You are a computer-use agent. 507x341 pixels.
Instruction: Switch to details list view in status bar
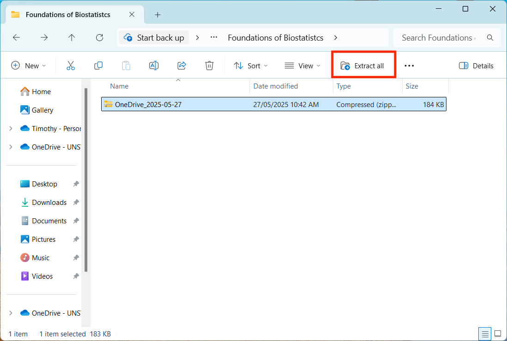485,334
